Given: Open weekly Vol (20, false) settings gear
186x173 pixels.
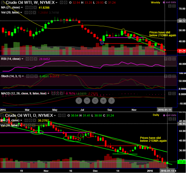Looking at the screenshot, I should click(30, 13).
